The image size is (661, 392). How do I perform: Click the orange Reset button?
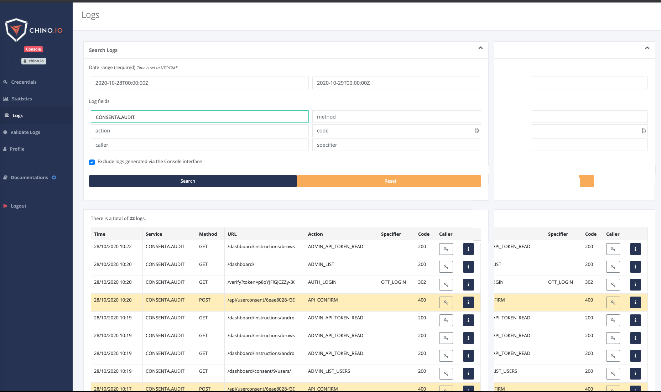(389, 181)
